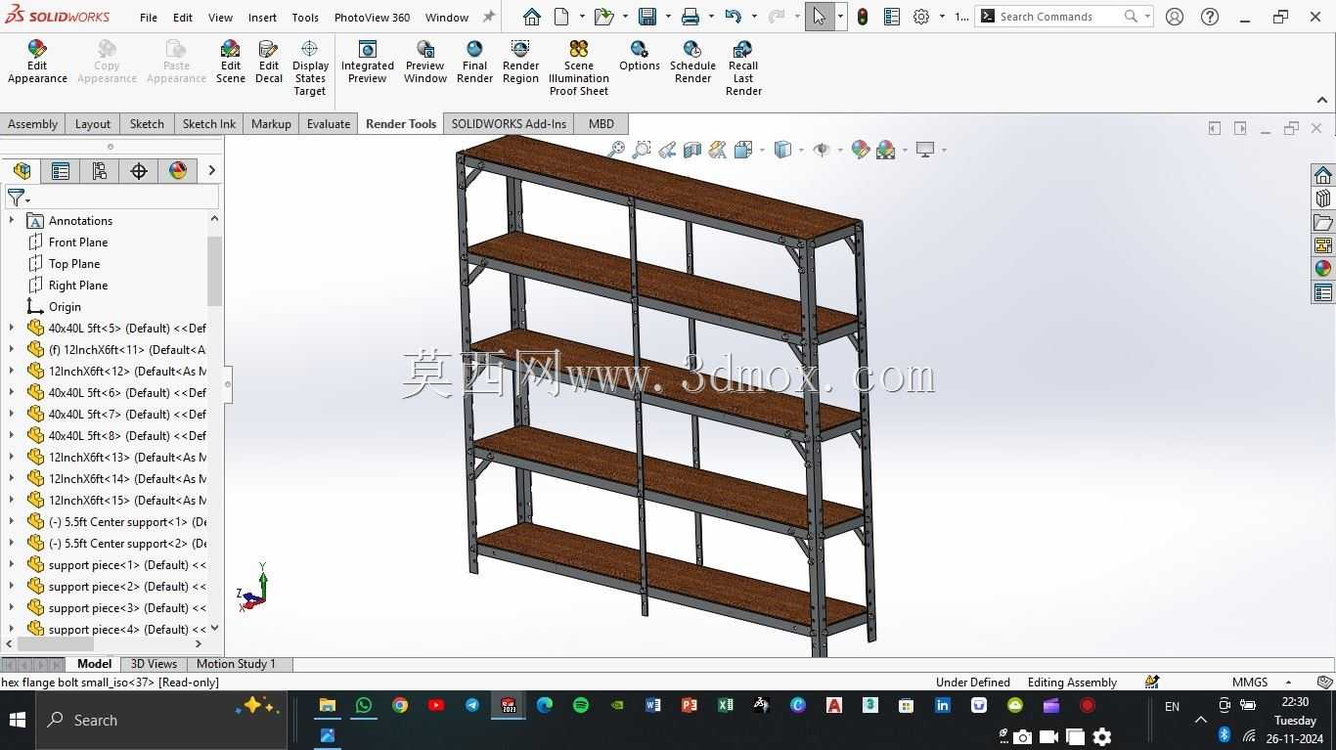The width and height of the screenshot is (1336, 750).
Task: Select the Render Region tool
Action: (x=520, y=63)
